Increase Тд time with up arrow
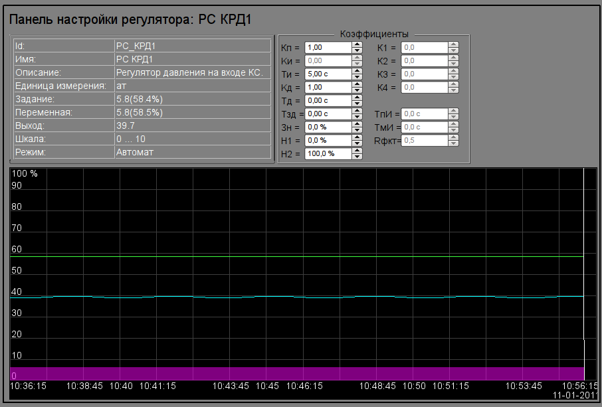 click(357, 98)
